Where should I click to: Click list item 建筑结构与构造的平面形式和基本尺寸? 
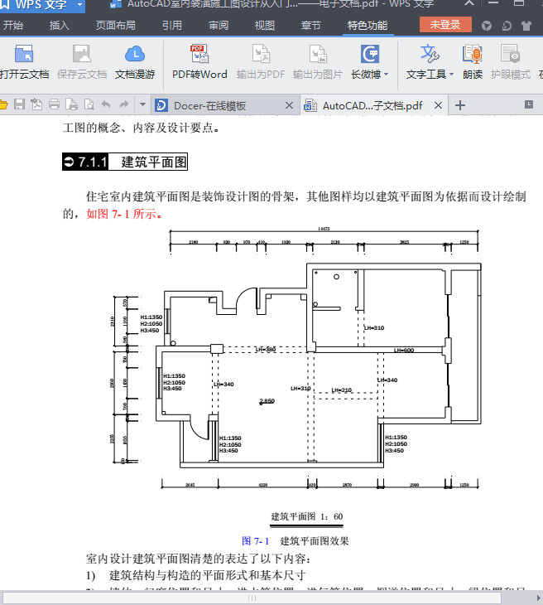(x=207, y=575)
